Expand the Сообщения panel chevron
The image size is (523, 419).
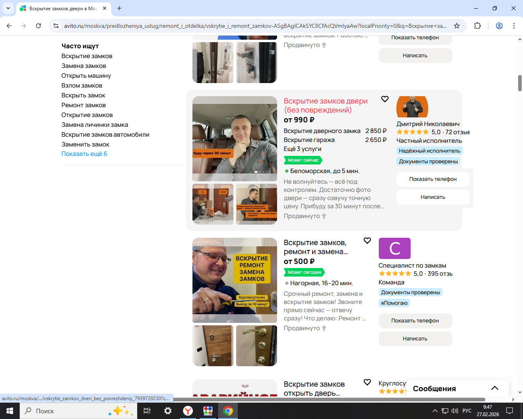tap(495, 388)
